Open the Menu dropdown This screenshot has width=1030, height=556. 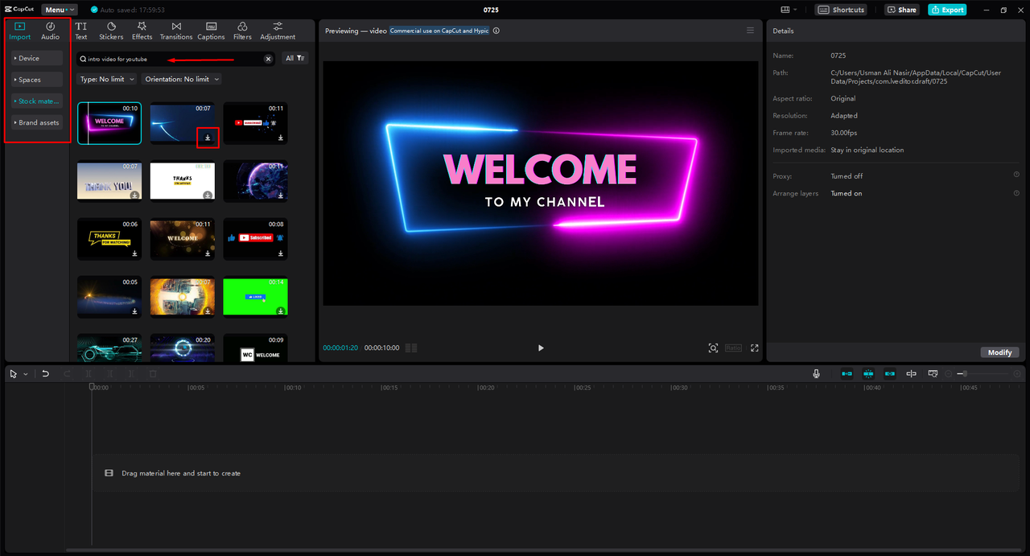[x=60, y=10]
